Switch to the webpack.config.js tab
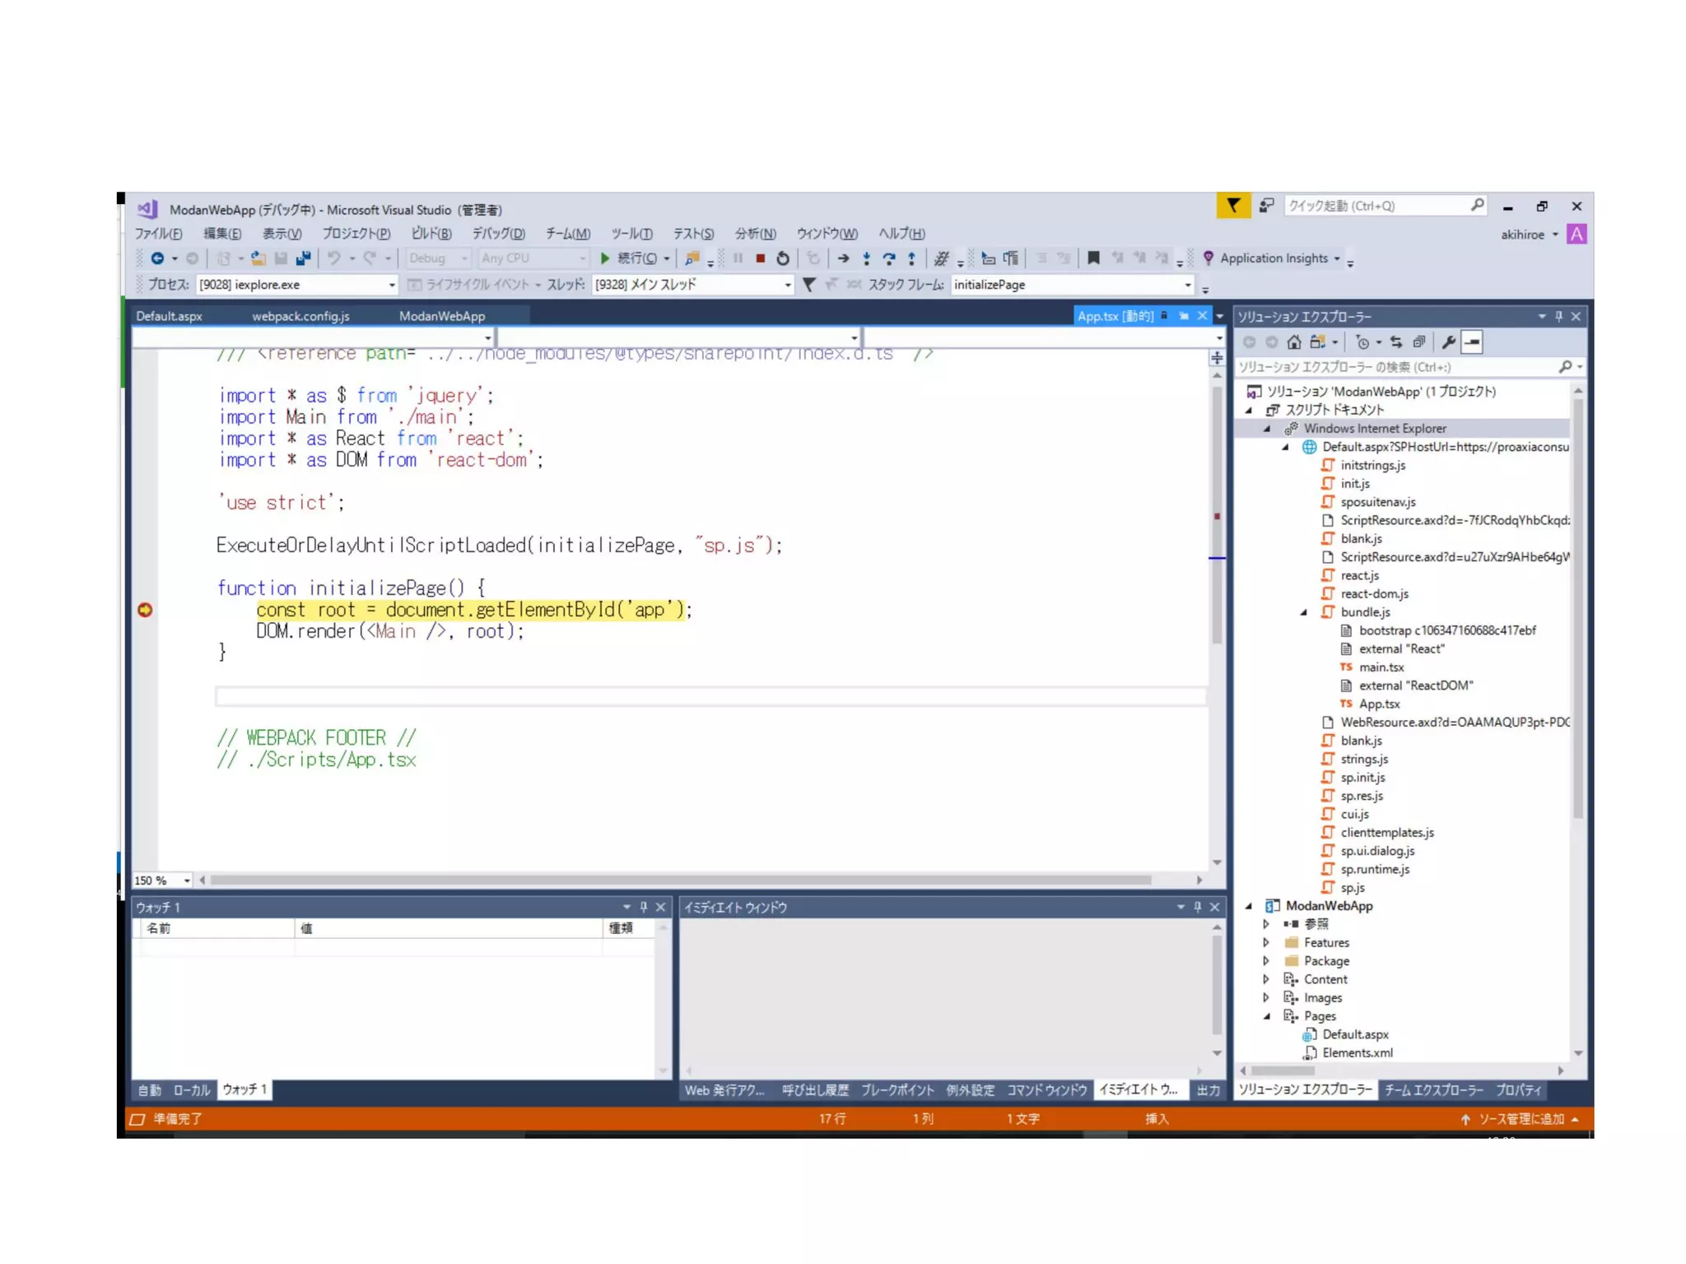The height and width of the screenshot is (1264, 1686). 300,316
